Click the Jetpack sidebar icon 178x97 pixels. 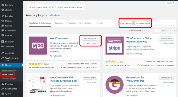pyautogui.click(x=3, y=10)
